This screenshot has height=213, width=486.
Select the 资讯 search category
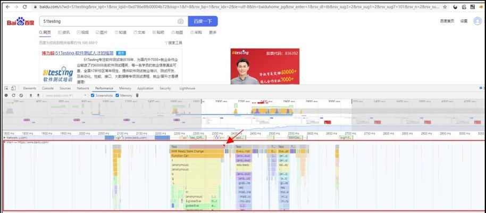(x=64, y=32)
